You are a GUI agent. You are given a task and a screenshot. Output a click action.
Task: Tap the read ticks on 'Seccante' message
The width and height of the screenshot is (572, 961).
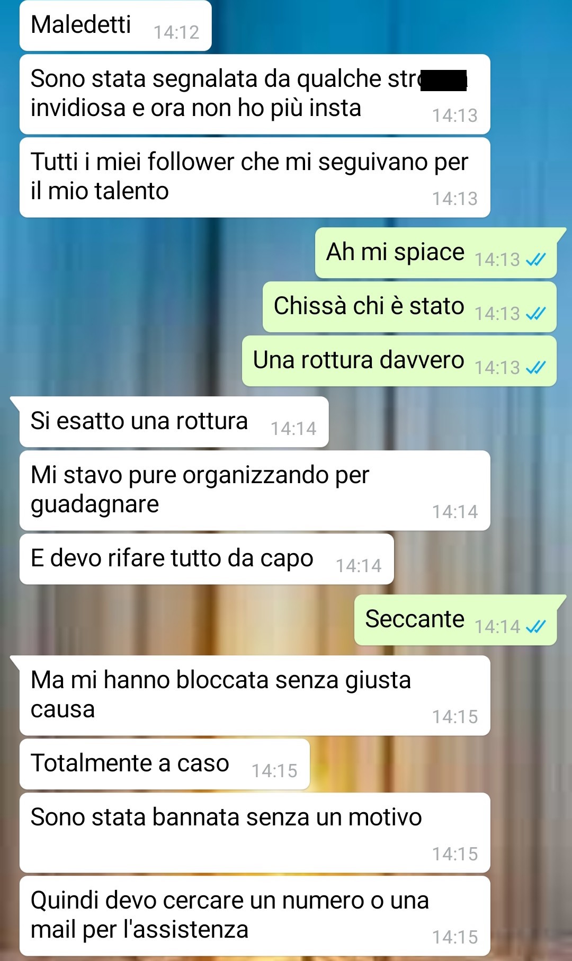[535, 627]
